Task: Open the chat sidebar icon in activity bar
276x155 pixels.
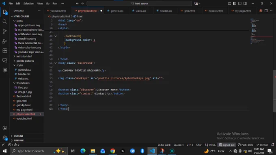Action: pyautogui.click(x=5, y=60)
